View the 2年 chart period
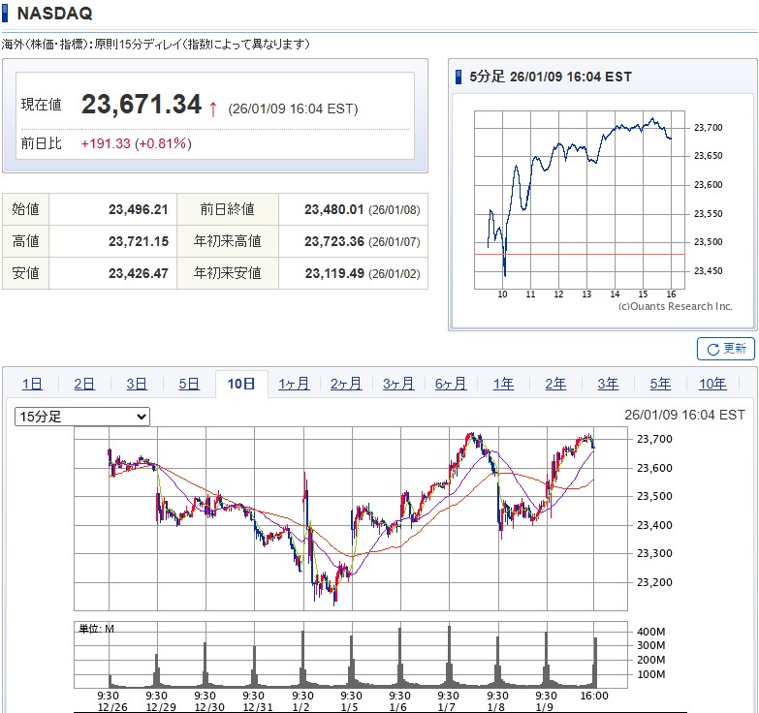This screenshot has width=759, height=713. click(555, 384)
